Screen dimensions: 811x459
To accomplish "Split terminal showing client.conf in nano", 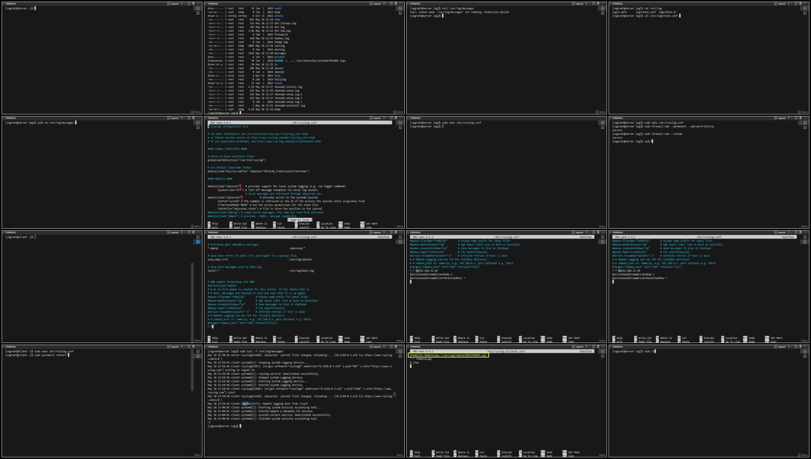I will pos(593,347).
